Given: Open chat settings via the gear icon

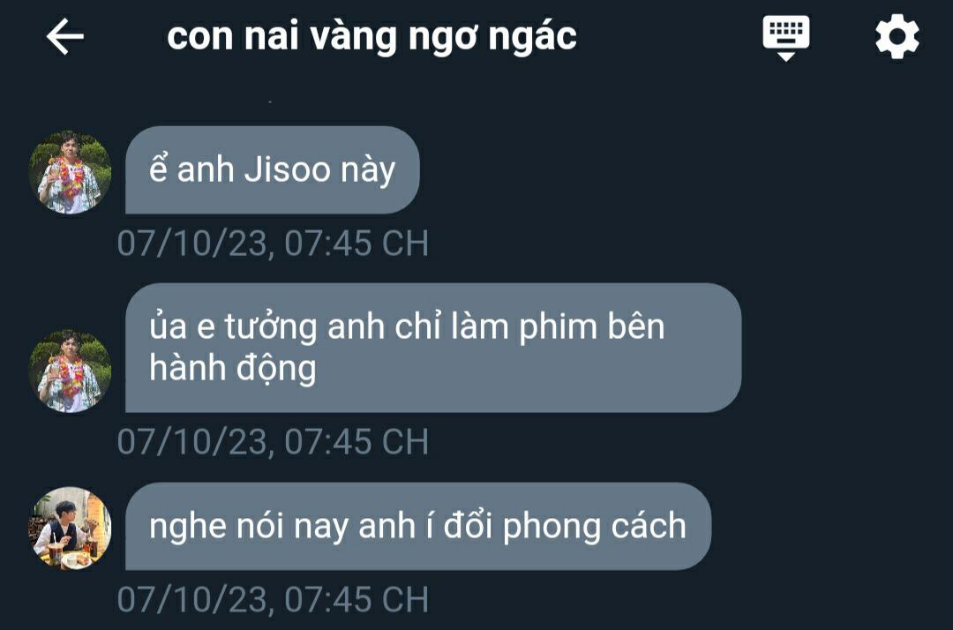Looking at the screenshot, I should pyautogui.click(x=897, y=36).
